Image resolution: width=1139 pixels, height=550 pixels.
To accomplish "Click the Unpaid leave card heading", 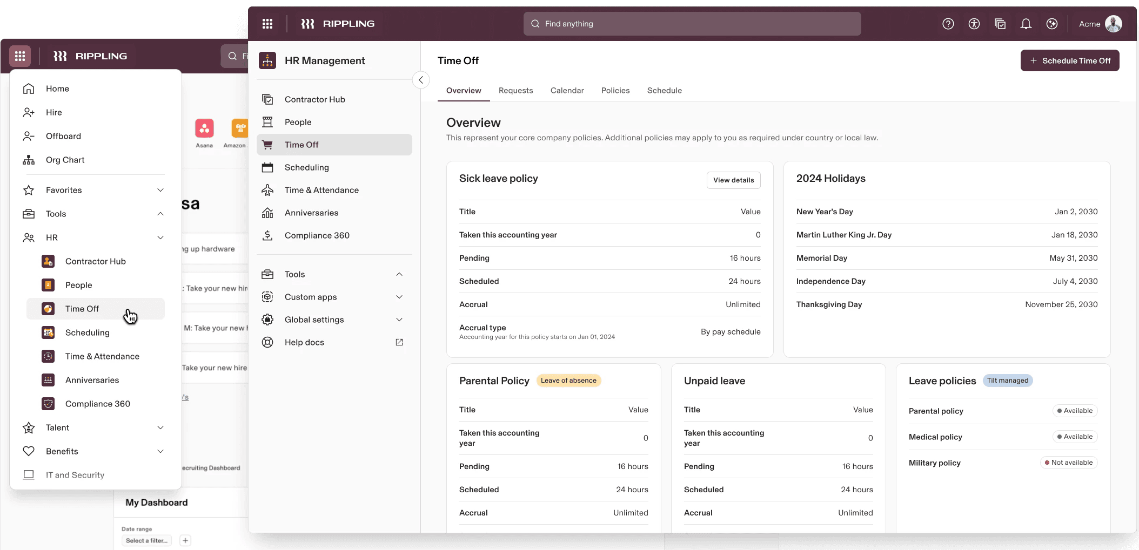I will 714,381.
